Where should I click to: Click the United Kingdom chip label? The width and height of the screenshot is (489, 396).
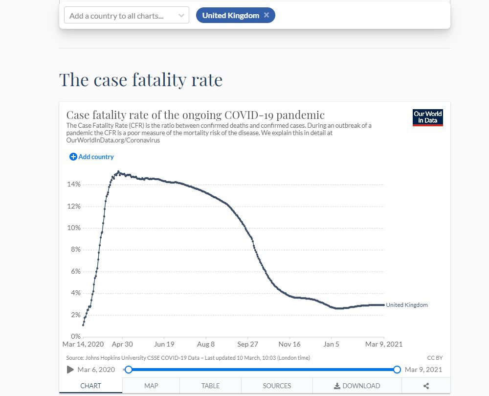230,15
